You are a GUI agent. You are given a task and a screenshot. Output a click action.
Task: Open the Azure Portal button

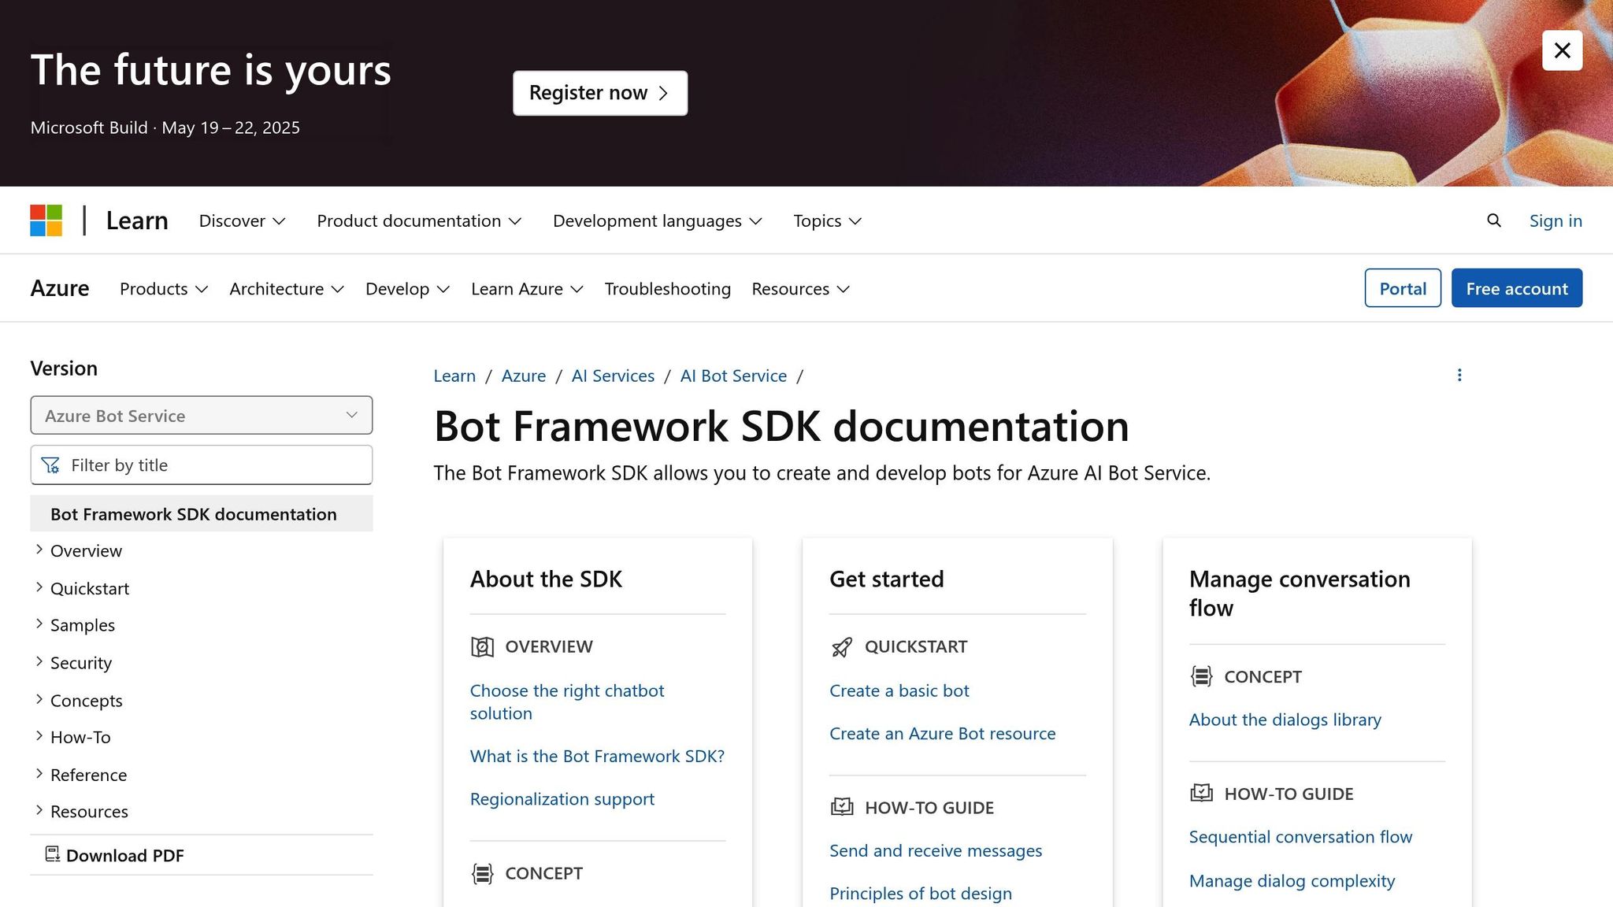(1403, 288)
